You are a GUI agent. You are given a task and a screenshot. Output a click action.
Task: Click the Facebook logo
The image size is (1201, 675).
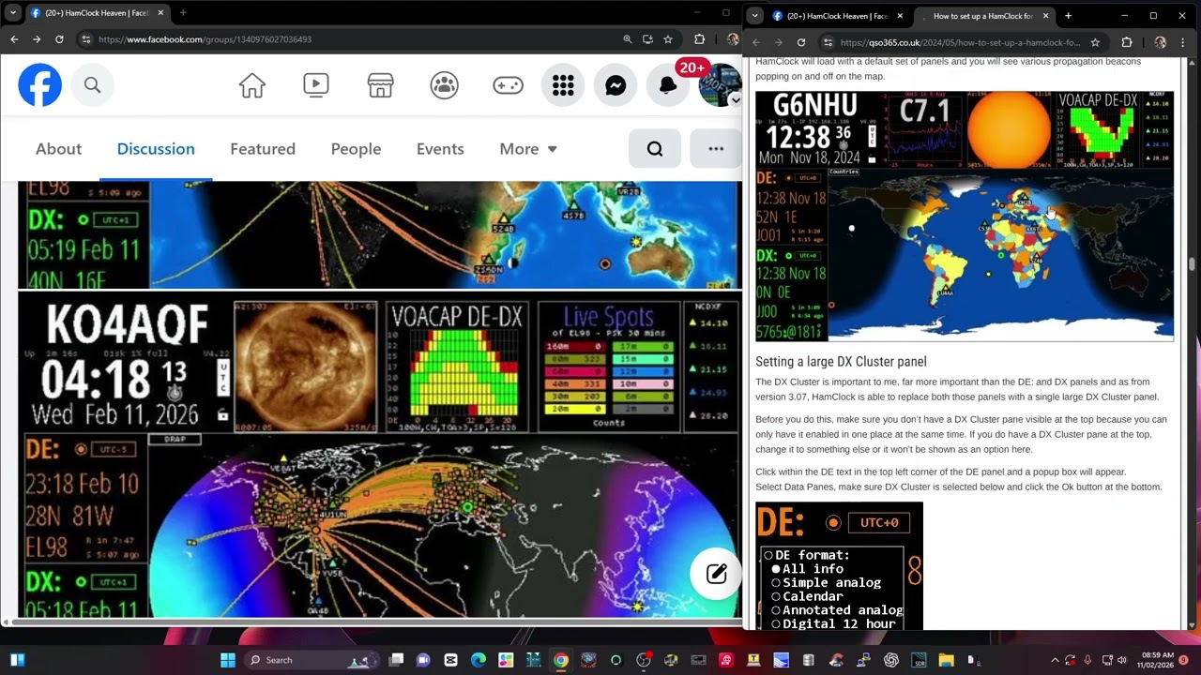(39, 85)
